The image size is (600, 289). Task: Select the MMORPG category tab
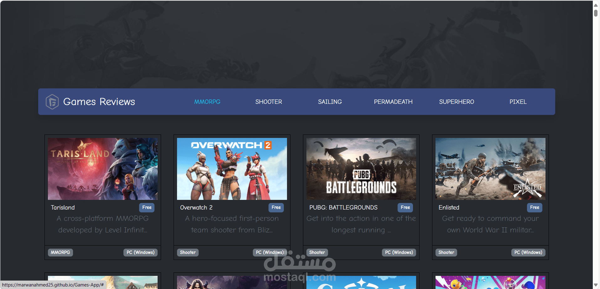pos(207,102)
